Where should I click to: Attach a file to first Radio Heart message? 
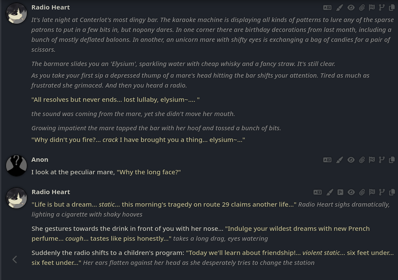(362, 7)
